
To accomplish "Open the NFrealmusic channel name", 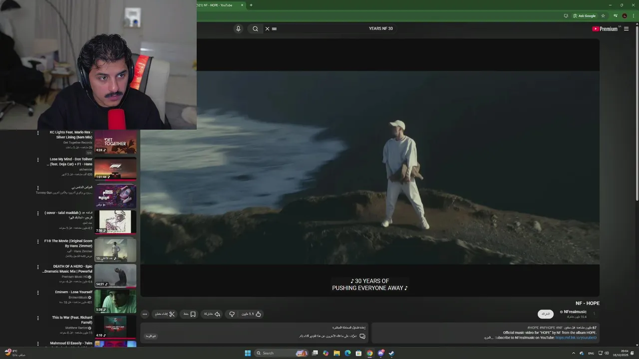I will 575,312.
